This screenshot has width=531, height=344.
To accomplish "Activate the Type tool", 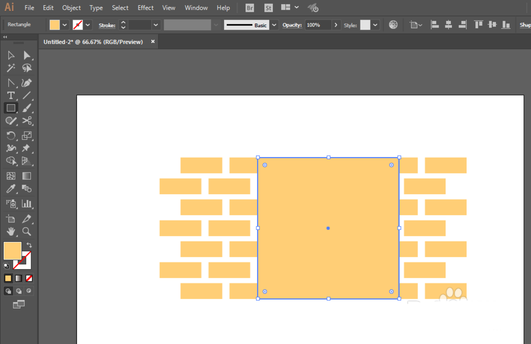I will 11,96.
